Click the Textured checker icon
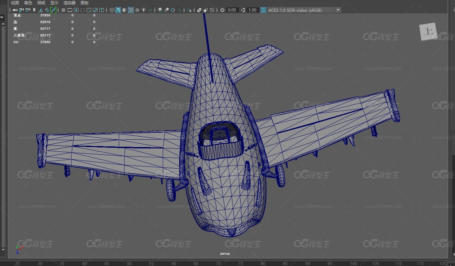The width and height of the screenshot is (455, 266). click(137, 10)
